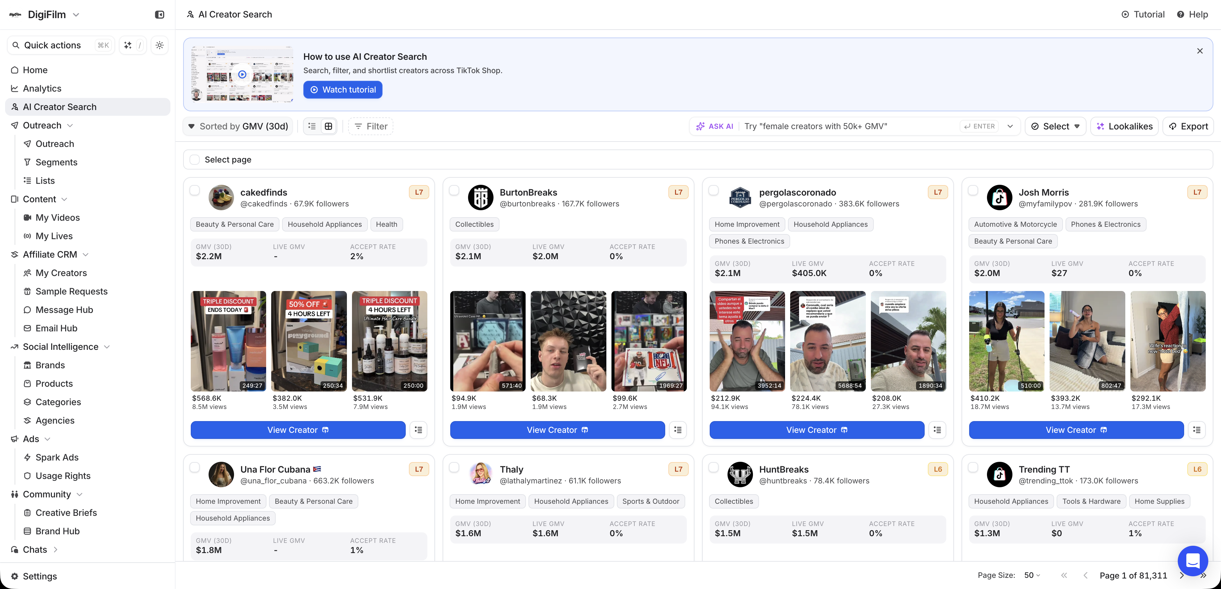Open the chat support bubble

(x=1193, y=561)
